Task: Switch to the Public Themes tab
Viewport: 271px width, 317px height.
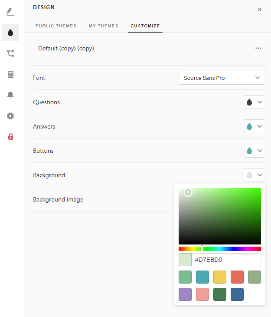Action: (x=56, y=26)
